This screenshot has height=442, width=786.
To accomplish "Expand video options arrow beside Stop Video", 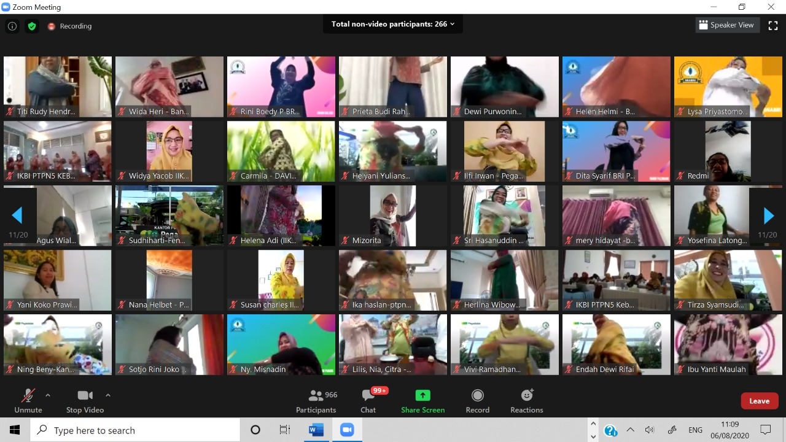I will pos(108,395).
